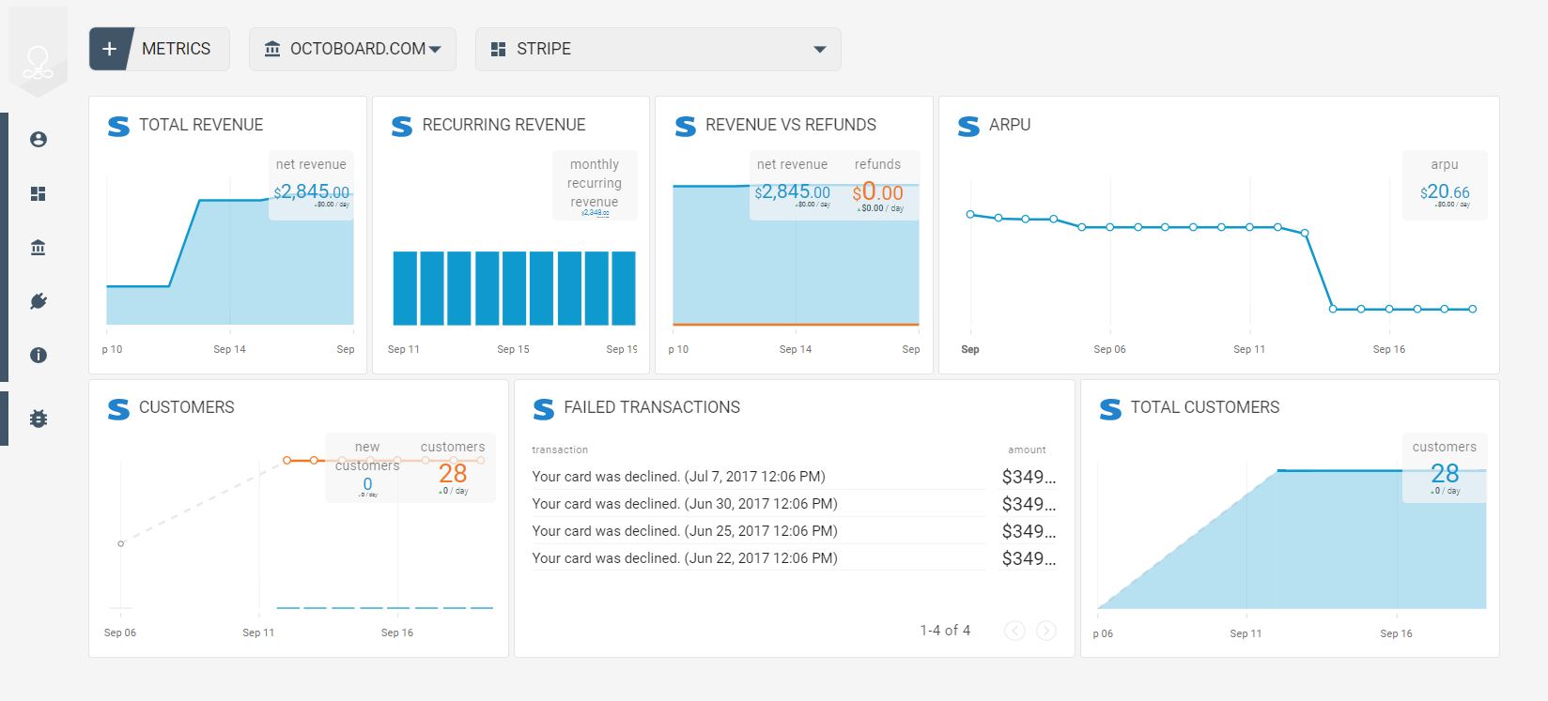Click the first data point on the ARPU line
Screen dimensions: 1548x701
(970, 214)
